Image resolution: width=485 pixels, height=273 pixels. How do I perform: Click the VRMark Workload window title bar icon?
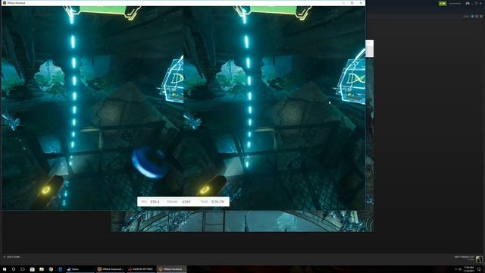[x=5, y=3]
